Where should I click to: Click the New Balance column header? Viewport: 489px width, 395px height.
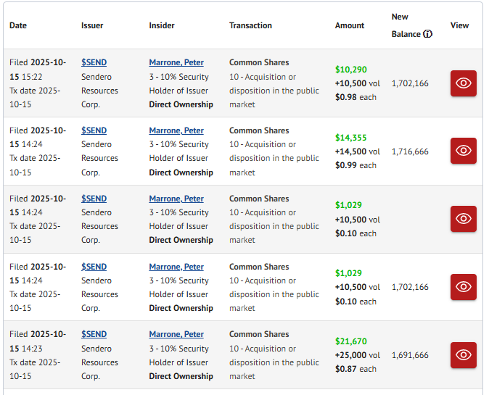[x=411, y=25]
